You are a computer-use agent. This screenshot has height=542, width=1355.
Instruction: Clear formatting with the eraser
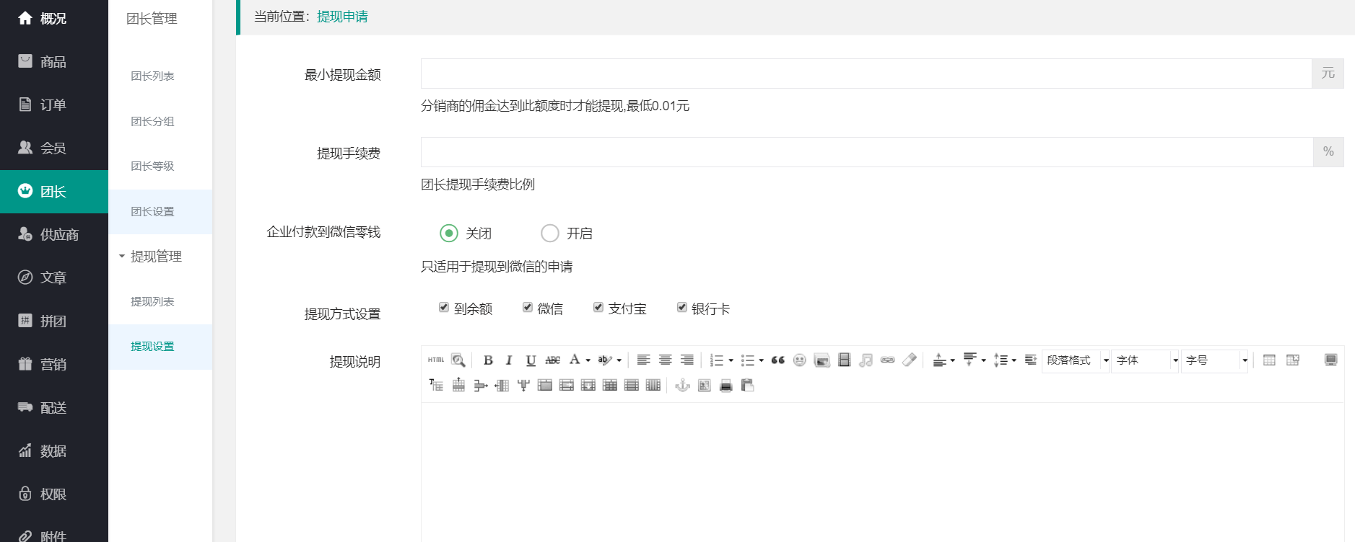point(910,360)
